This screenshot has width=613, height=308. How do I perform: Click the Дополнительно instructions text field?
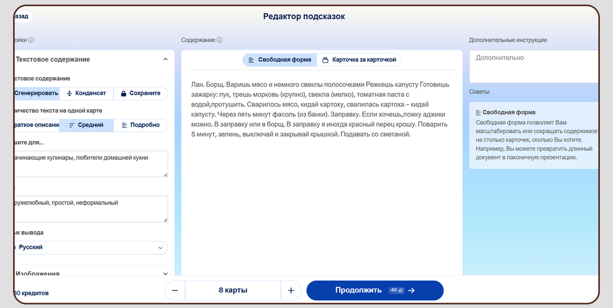[x=533, y=66]
